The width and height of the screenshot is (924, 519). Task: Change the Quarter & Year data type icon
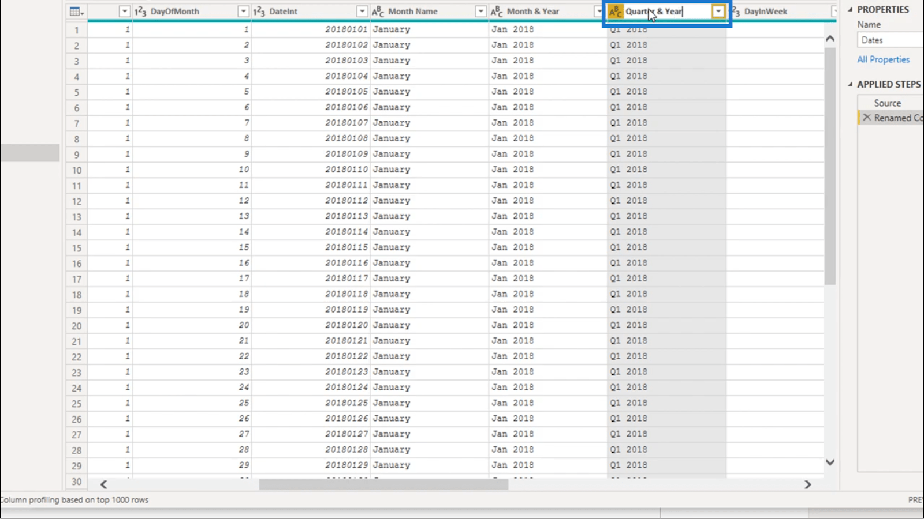click(616, 12)
